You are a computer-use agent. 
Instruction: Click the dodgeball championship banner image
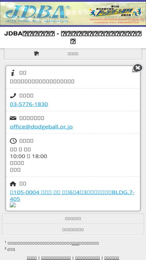[115, 14]
